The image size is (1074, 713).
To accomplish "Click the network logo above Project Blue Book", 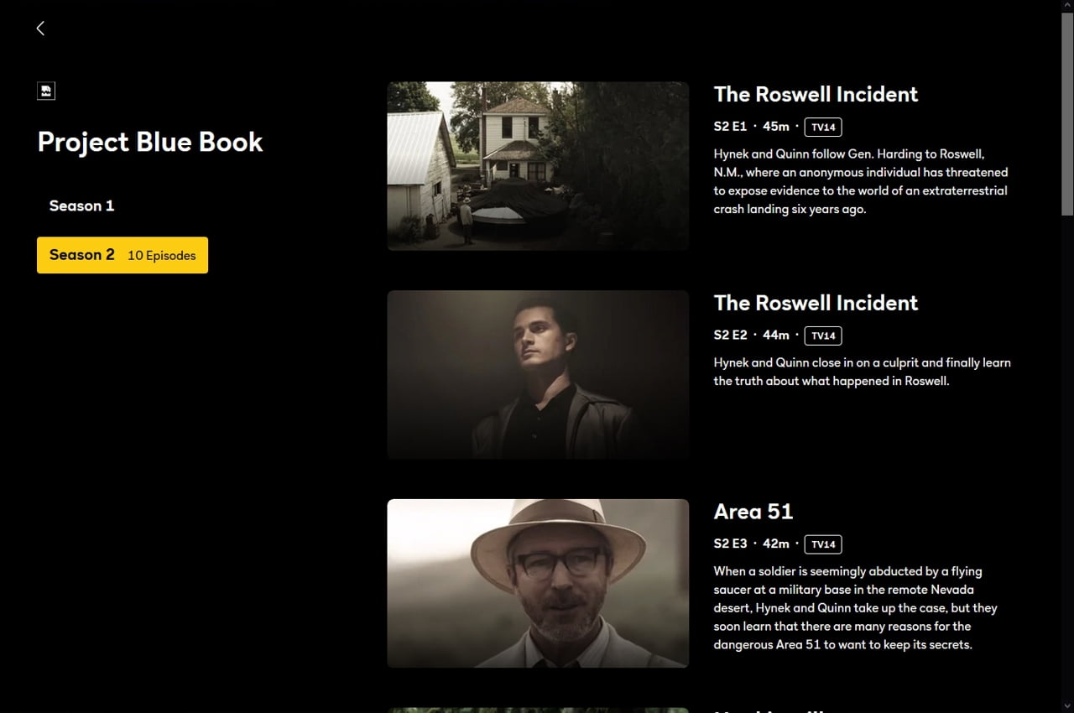I will [x=46, y=91].
